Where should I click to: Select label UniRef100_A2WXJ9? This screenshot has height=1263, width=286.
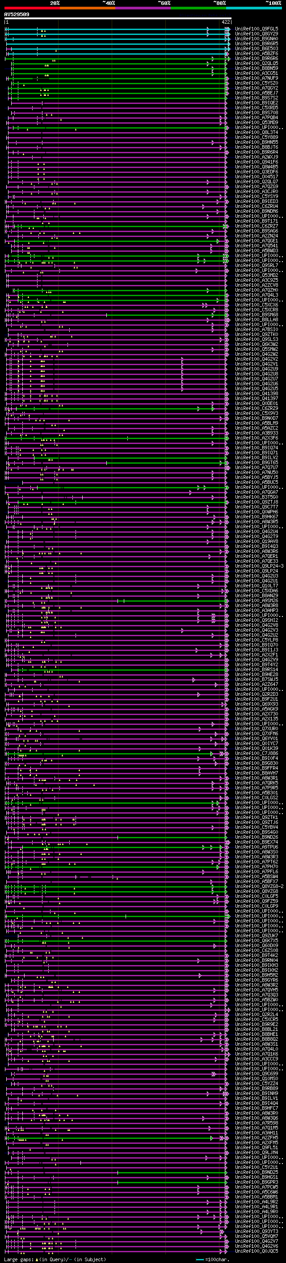257,157
